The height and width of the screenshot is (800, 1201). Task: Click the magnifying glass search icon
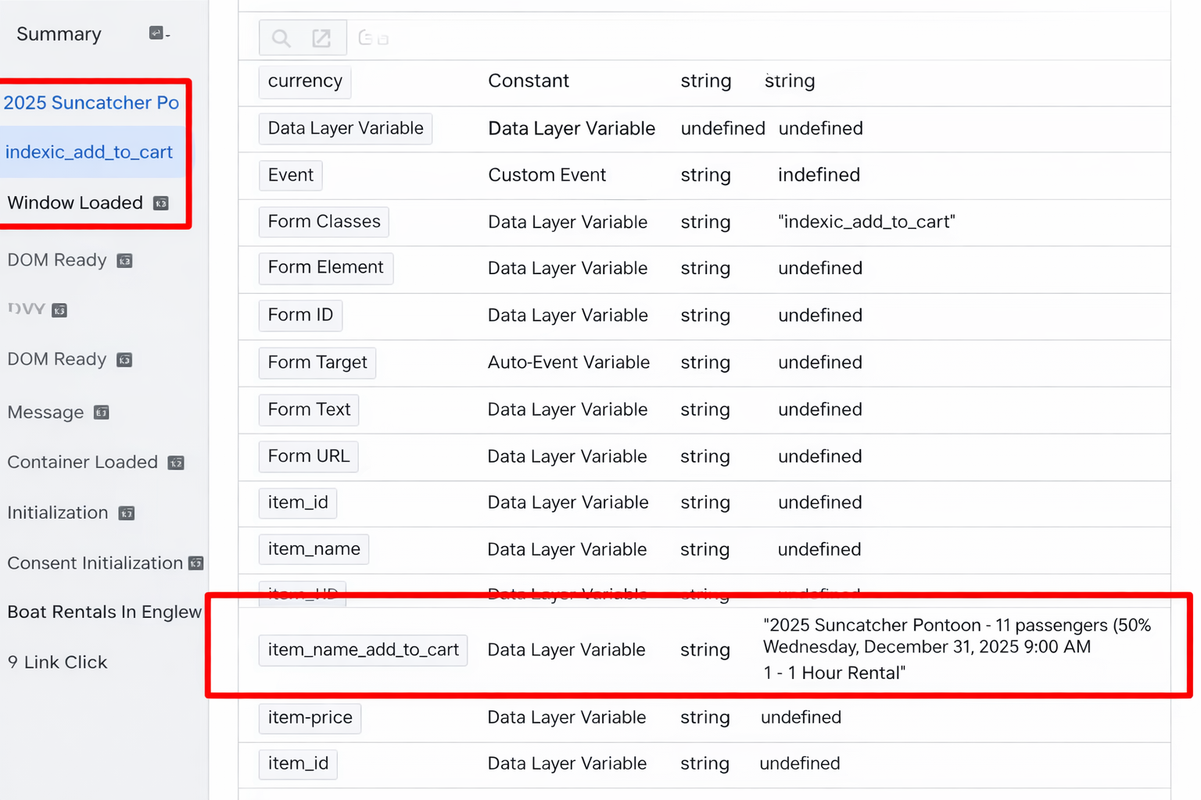coord(281,38)
